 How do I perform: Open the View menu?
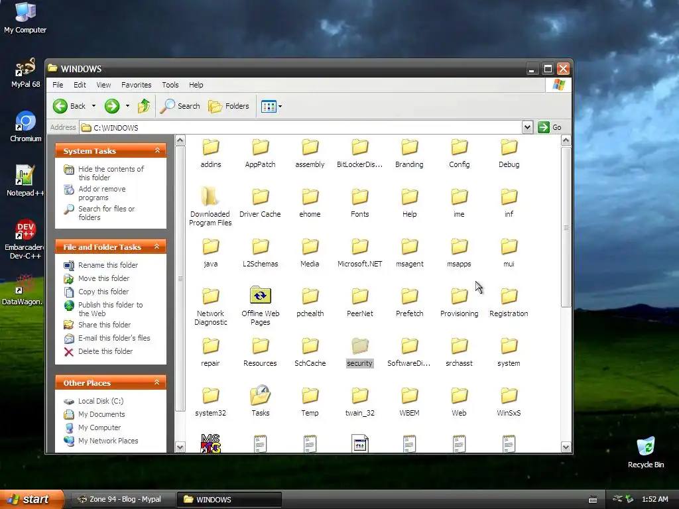tap(103, 85)
